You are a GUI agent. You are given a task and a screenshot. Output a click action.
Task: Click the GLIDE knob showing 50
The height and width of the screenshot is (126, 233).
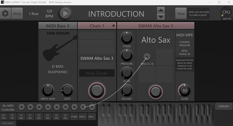[x=185, y=90]
